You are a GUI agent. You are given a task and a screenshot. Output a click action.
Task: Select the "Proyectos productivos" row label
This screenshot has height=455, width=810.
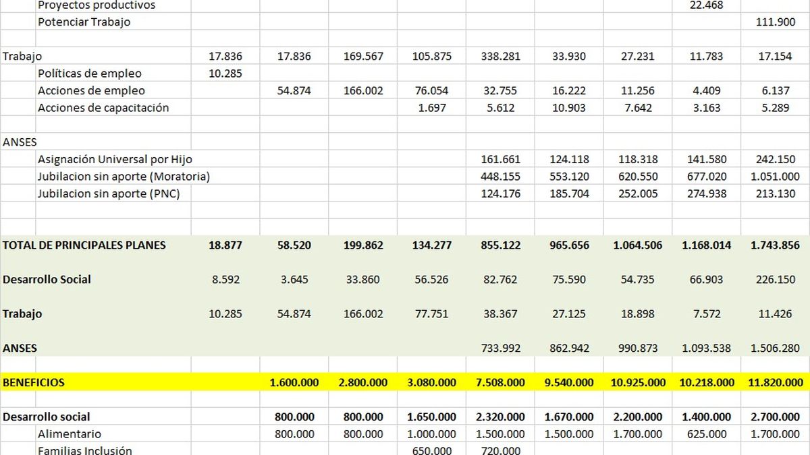[x=97, y=5]
